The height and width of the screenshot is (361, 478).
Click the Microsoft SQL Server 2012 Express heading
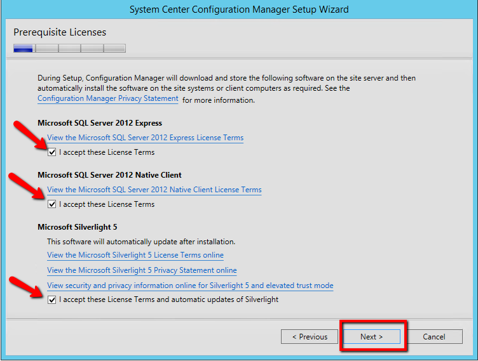click(100, 123)
